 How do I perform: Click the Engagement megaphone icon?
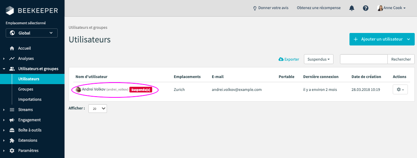click(12, 120)
